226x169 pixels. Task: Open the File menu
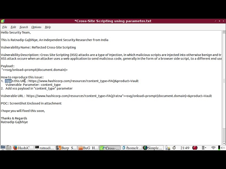pyautogui.click(x=5, y=27)
